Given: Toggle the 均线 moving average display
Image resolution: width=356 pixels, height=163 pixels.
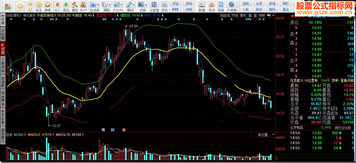Looking at the screenshot, I should (x=235, y=15).
